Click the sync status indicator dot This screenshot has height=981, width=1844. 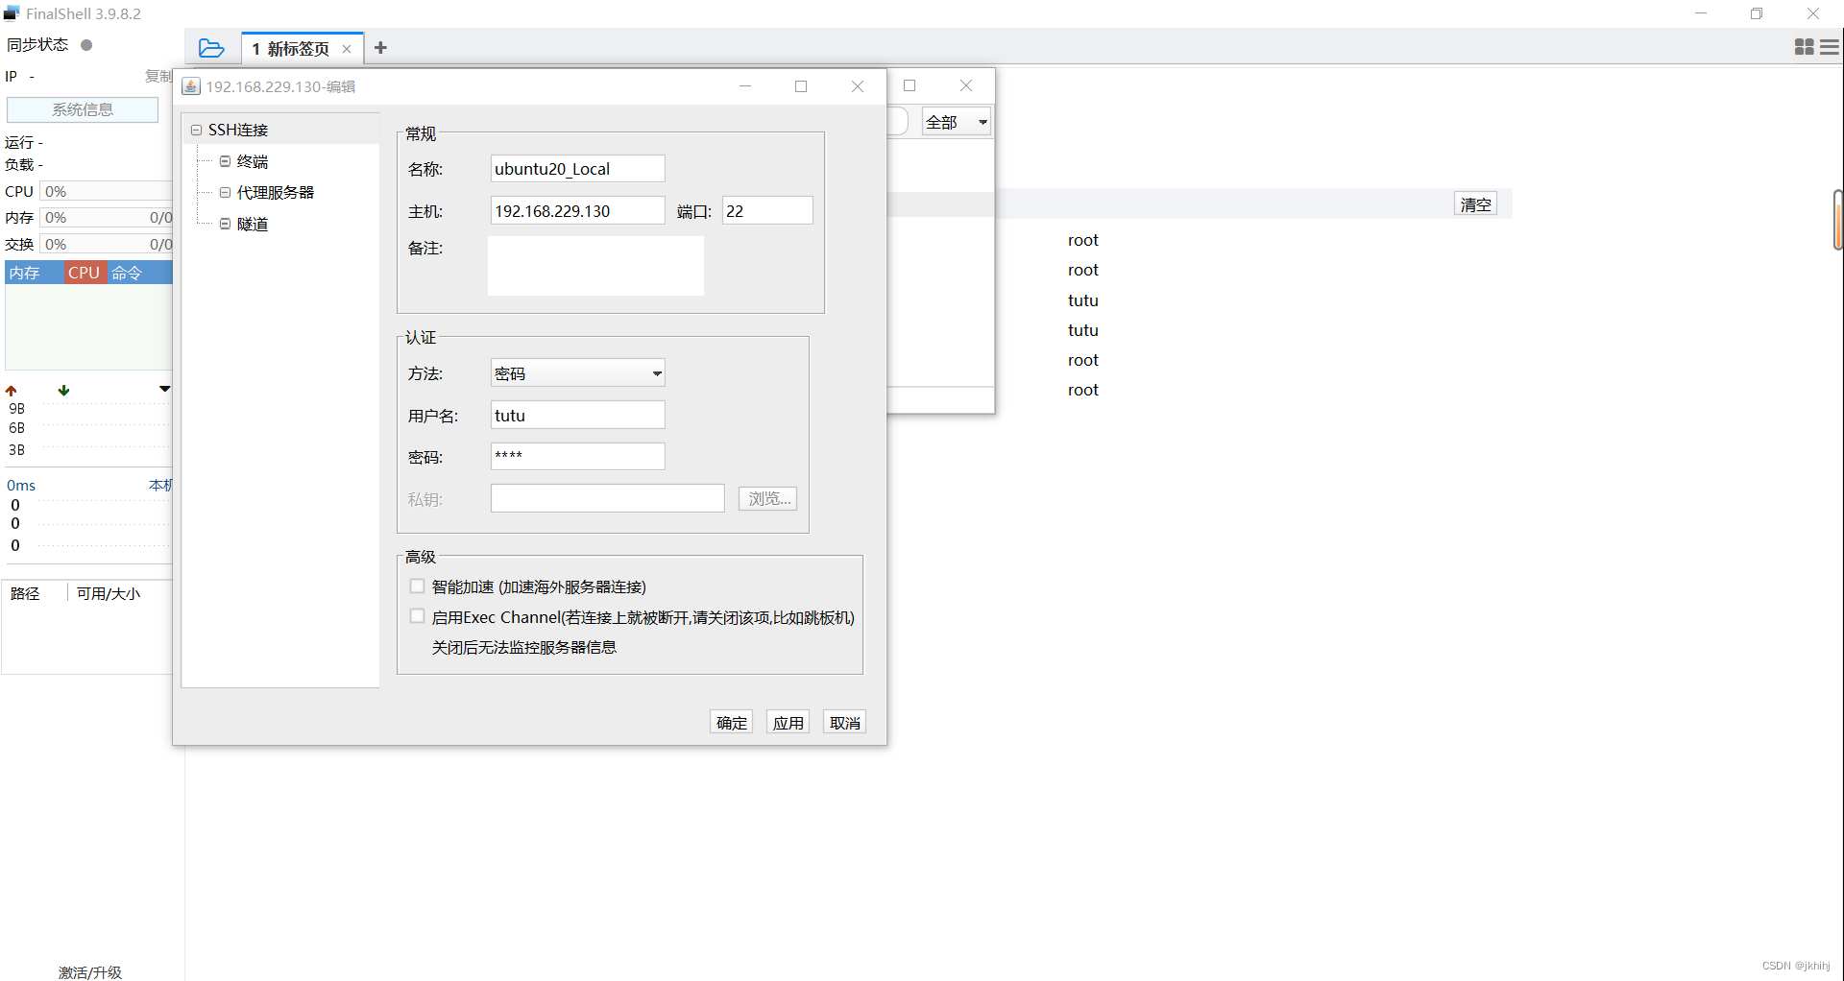85,44
